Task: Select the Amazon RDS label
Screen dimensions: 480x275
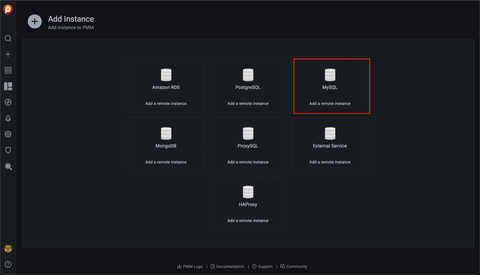Action: tap(166, 87)
